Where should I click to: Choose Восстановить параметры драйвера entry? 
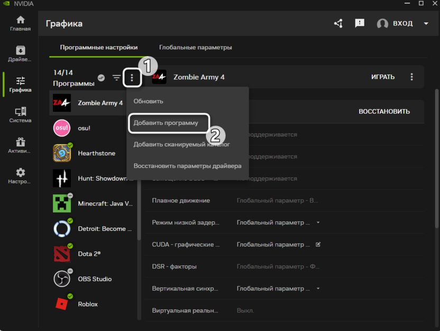pos(188,166)
